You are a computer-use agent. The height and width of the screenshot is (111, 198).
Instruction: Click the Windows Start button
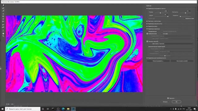(2, 109)
